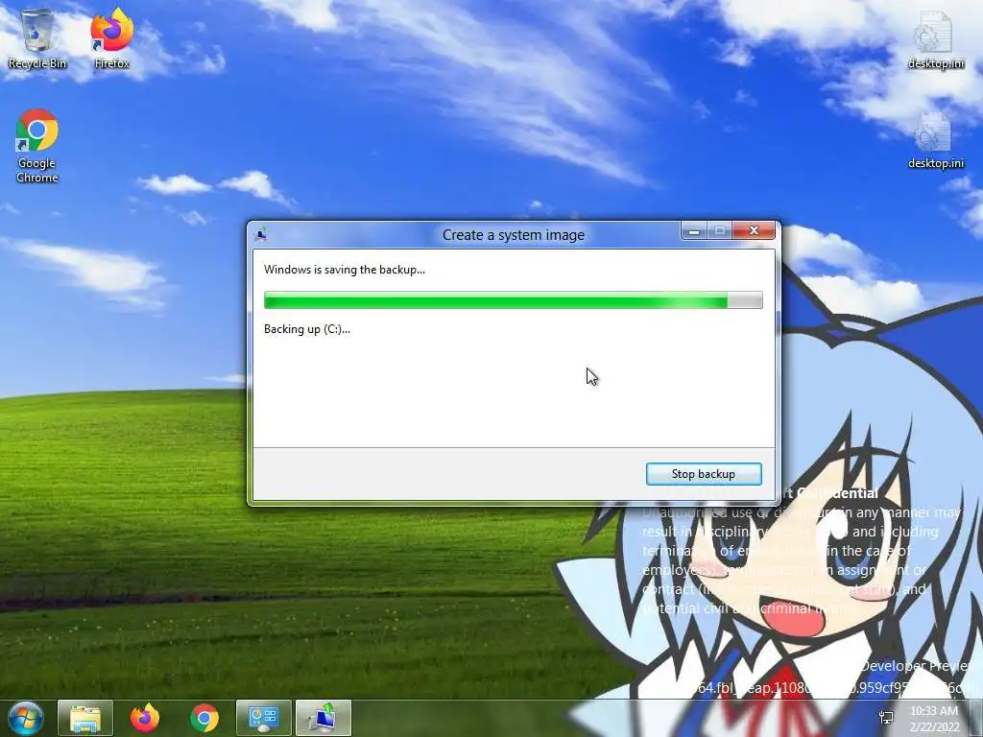This screenshot has height=737, width=983.
Task: Close the Create a system image window
Action: pos(755,230)
